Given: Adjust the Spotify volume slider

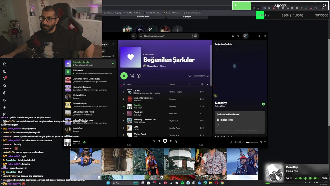Looking at the screenshot, I should 252,142.
